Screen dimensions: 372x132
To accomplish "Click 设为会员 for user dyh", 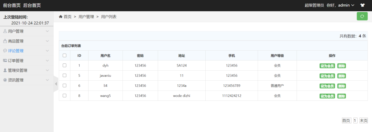I will 327,66.
